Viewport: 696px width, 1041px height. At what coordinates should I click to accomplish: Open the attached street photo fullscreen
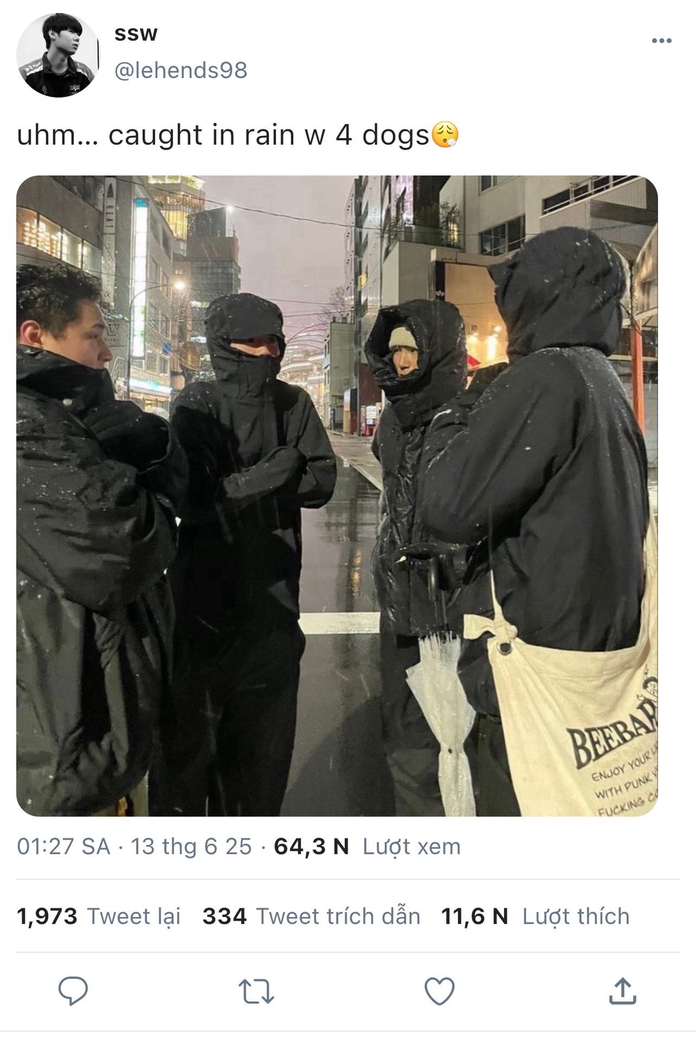[x=337, y=496]
